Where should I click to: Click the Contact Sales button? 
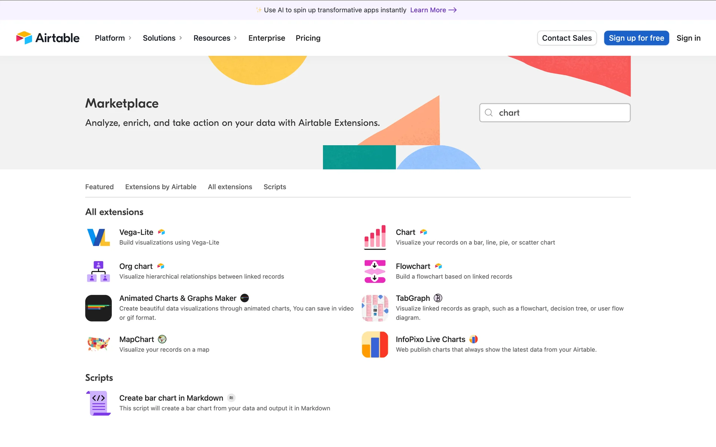[x=566, y=38]
